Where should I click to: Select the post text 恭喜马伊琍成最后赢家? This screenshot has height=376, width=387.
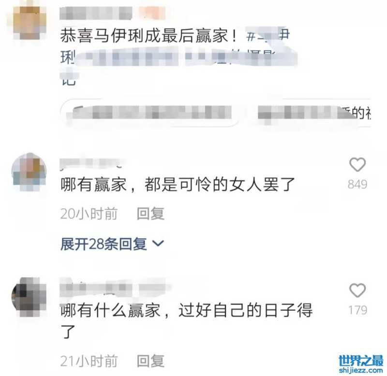148,36
